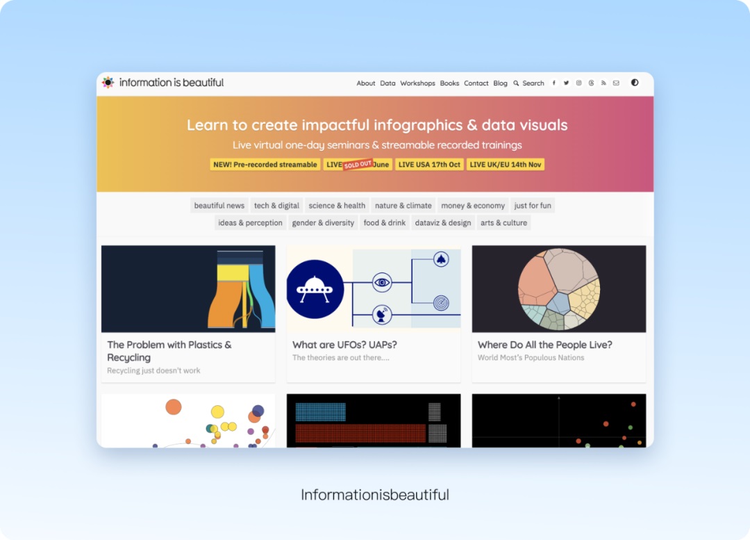Open the RSS feed icon
The width and height of the screenshot is (750, 540).
[603, 83]
